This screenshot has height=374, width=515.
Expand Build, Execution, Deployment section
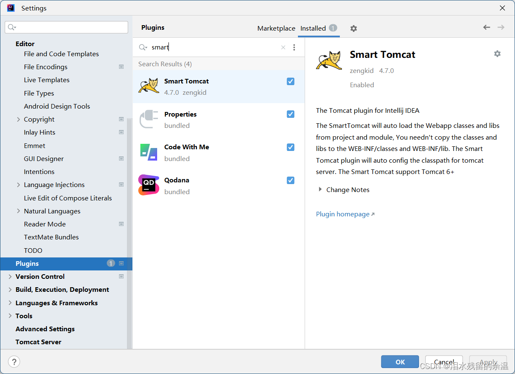coord(10,290)
